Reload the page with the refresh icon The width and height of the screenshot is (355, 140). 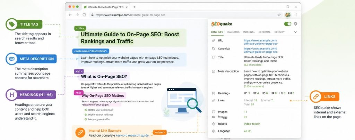pyautogui.click(x=84, y=15)
